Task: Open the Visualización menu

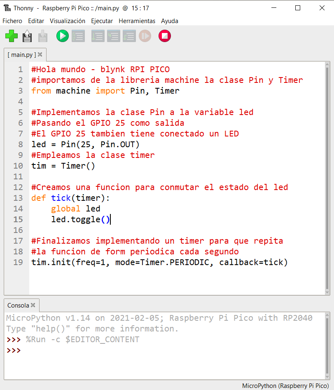Action: coord(68,21)
